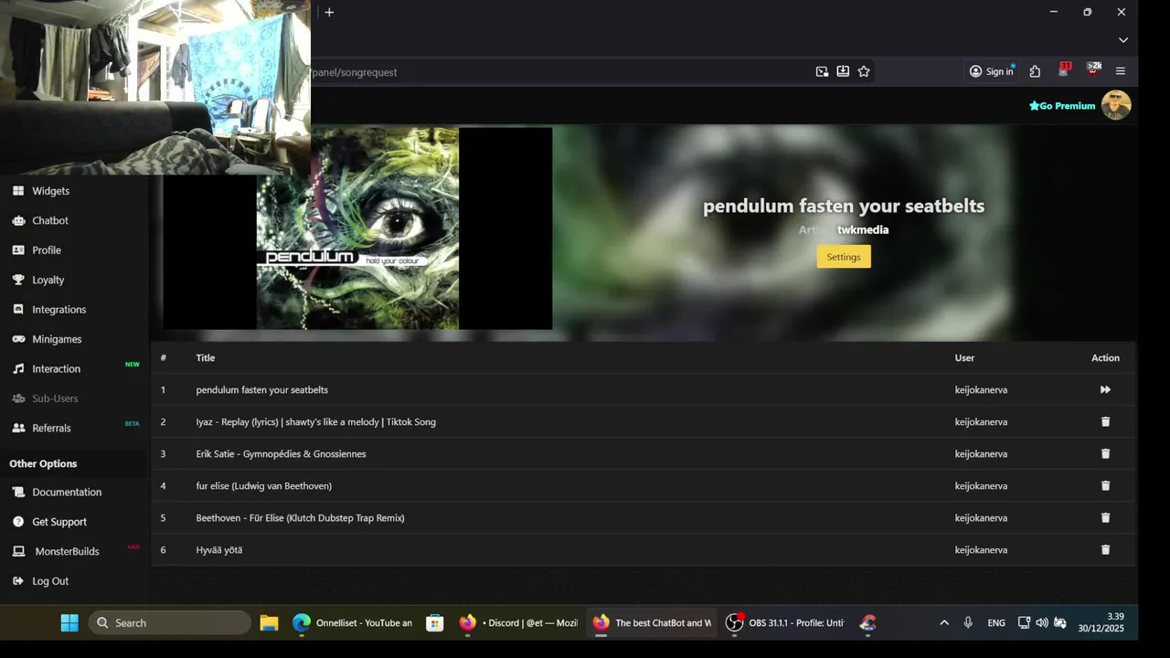Click the Interaction music note icon
1170x658 pixels.
point(18,369)
